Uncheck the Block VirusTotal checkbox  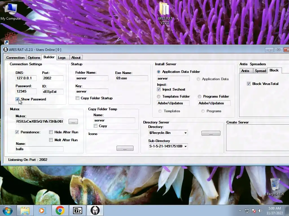click(249, 84)
